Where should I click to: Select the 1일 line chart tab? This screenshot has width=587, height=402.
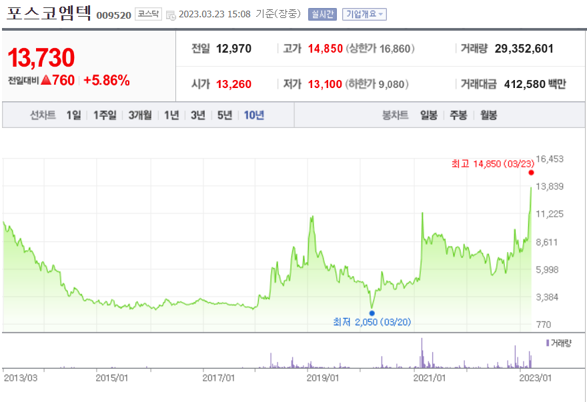point(74,115)
